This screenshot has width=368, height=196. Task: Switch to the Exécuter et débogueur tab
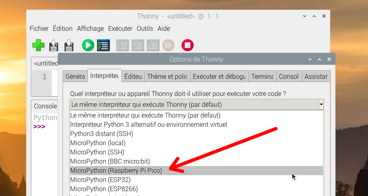pos(219,76)
